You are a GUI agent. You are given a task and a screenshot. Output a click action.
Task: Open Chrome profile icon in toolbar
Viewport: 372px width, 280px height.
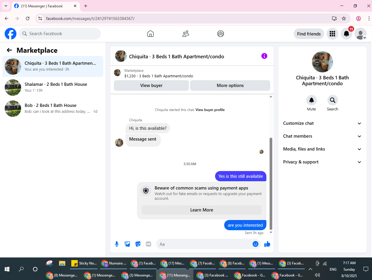coord(359,18)
